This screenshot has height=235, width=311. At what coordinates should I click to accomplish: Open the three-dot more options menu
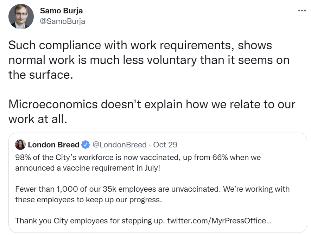pyautogui.click(x=302, y=11)
